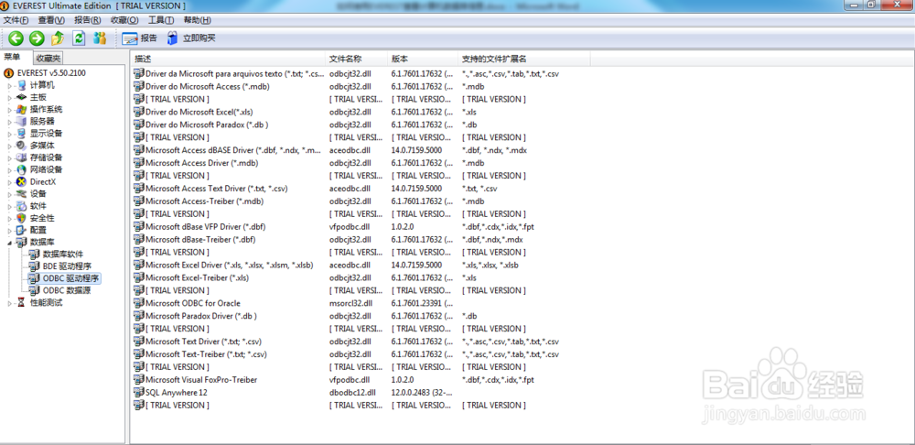Open the 工具(T) menu
The width and height of the screenshot is (915, 445).
tap(161, 20)
